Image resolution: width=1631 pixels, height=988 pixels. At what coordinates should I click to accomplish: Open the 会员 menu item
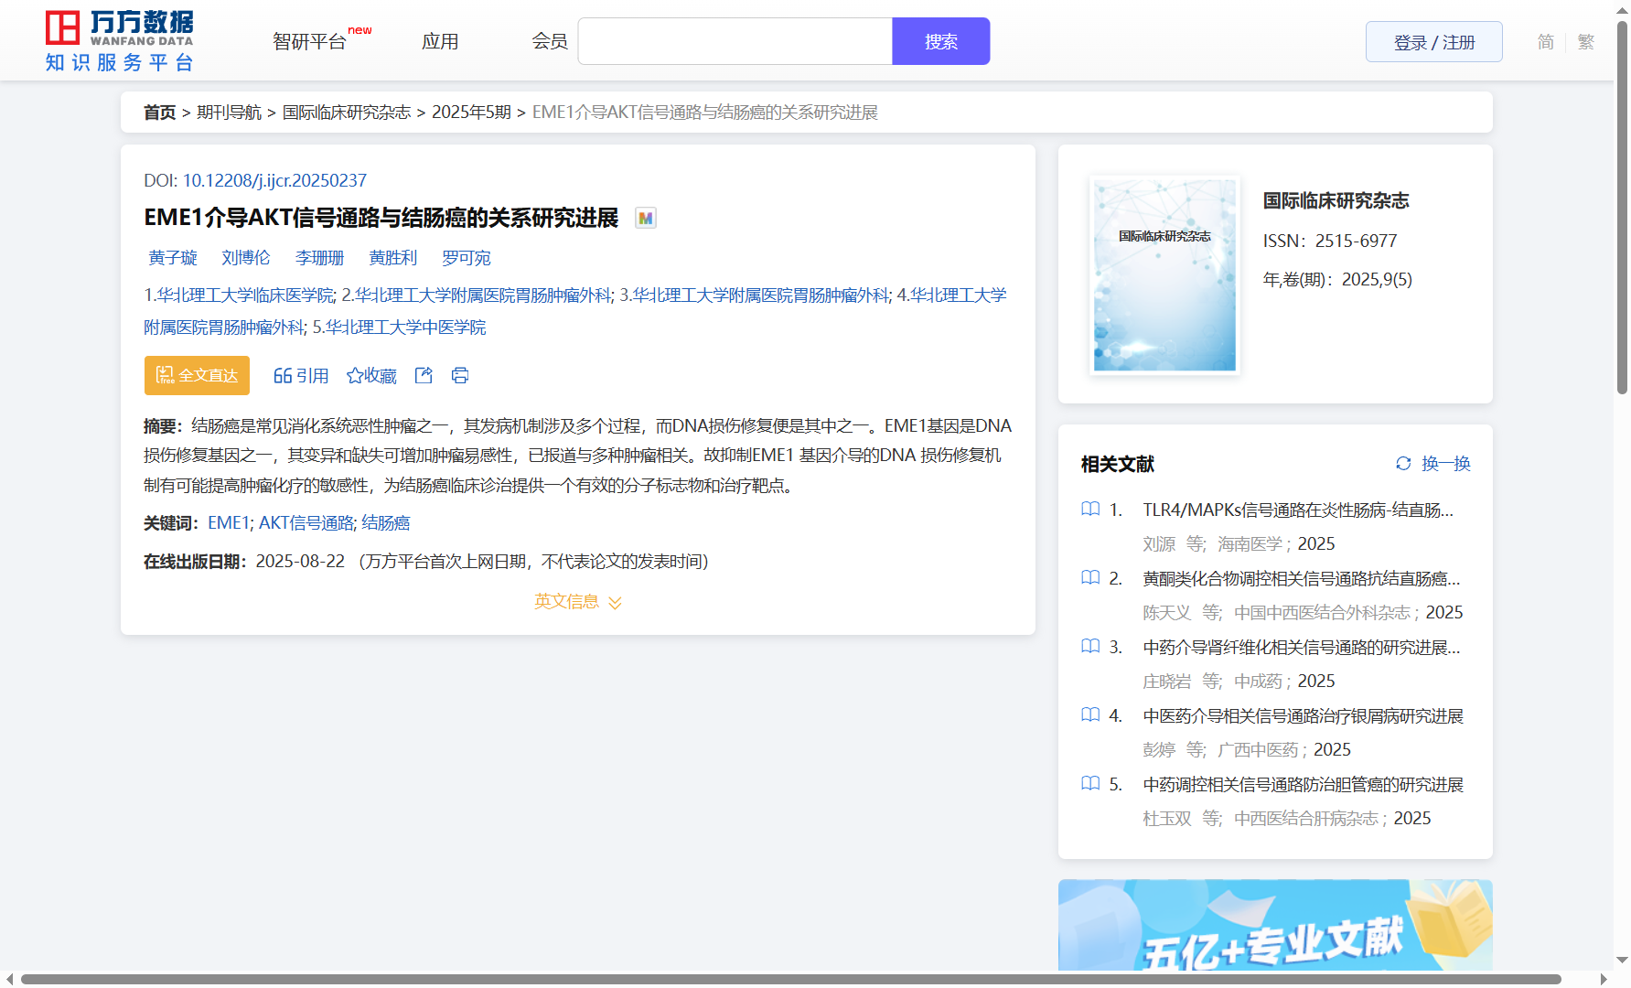tap(550, 42)
